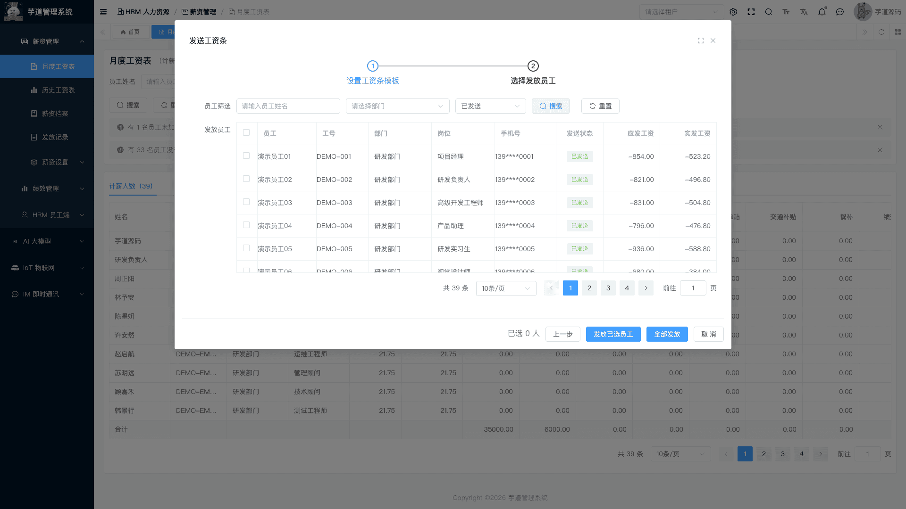Screen dimensions: 906x509
Task: Toggle fullscreen icon in top header
Action: pos(751,12)
